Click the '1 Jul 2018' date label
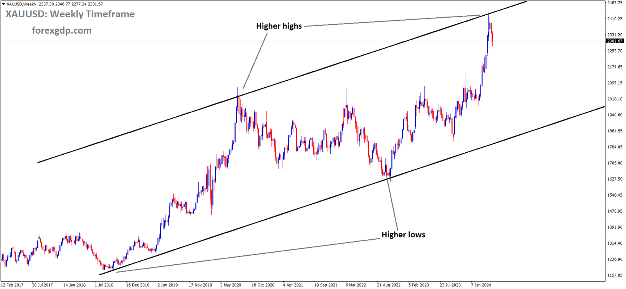Image resolution: width=626 pixels, height=289 pixels. 104,285
